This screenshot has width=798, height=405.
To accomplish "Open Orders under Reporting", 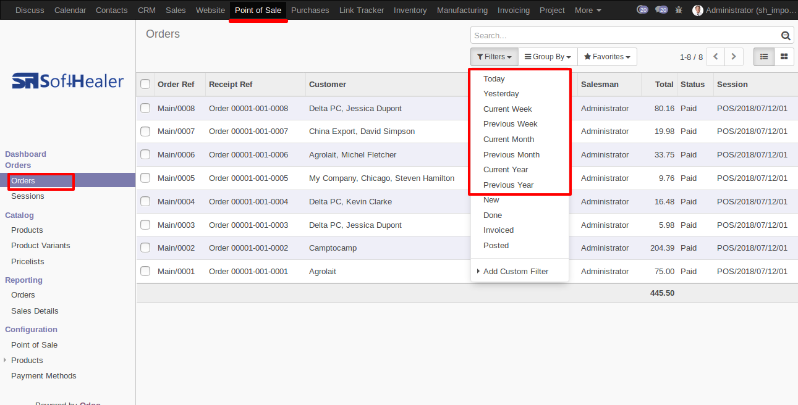I will tap(23, 295).
